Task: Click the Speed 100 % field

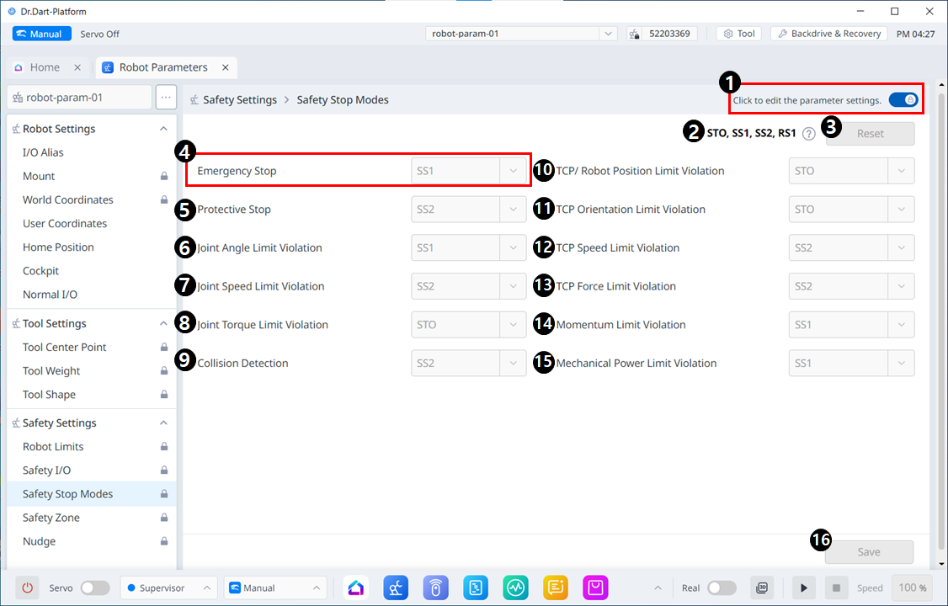Action: 913,587
